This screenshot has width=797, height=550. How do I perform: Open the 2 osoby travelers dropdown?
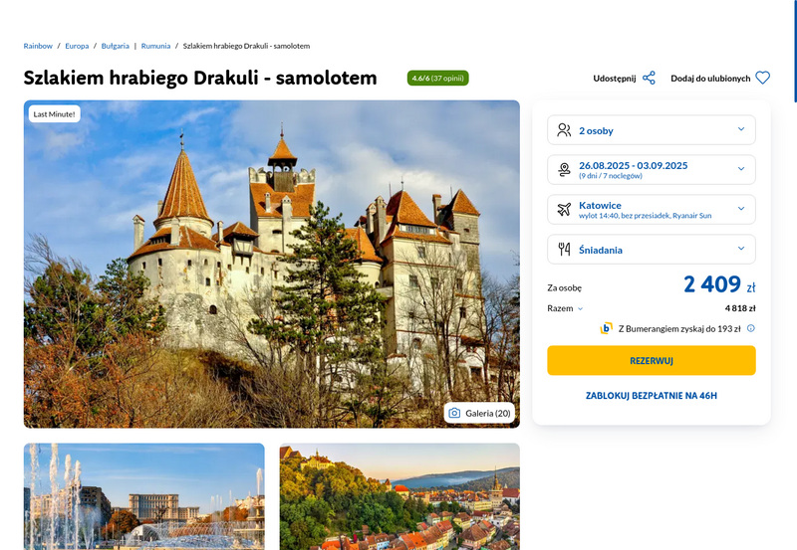pos(652,130)
